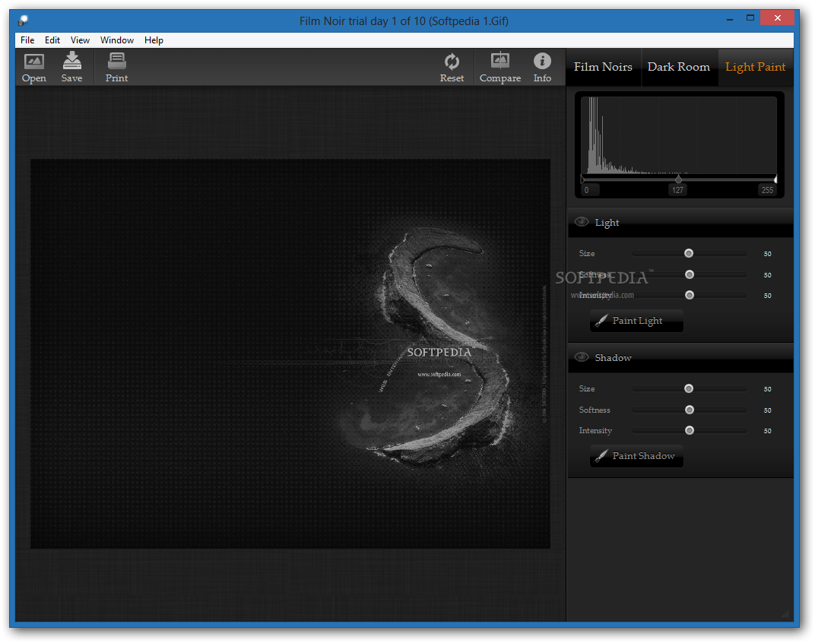Select the Light Paint tab
Image resolution: width=815 pixels, height=643 pixels.
click(x=755, y=67)
